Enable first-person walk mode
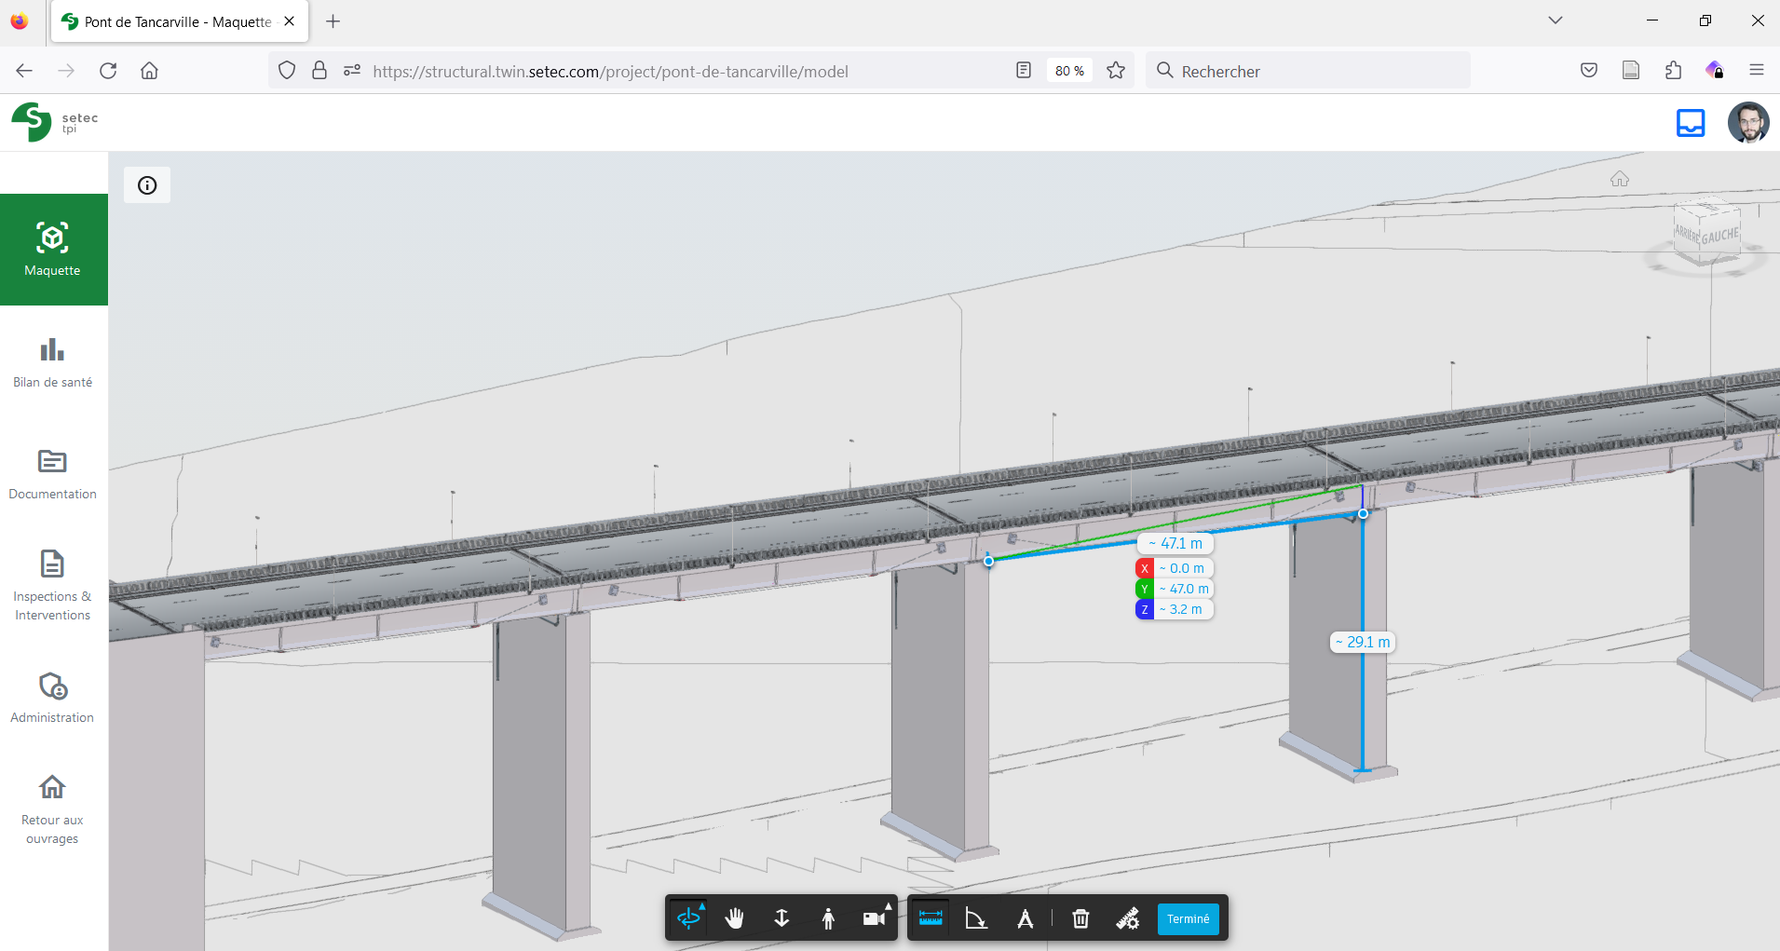The height and width of the screenshot is (951, 1780). tap(828, 918)
